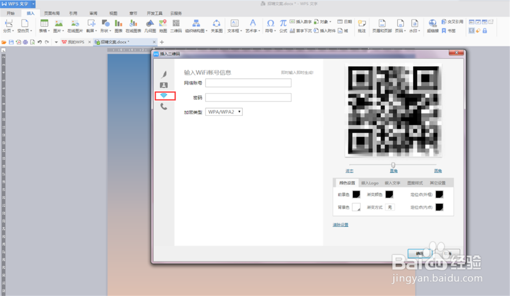Click the 密码 password input field
Viewport: 510px width, 296px height.
248,97
